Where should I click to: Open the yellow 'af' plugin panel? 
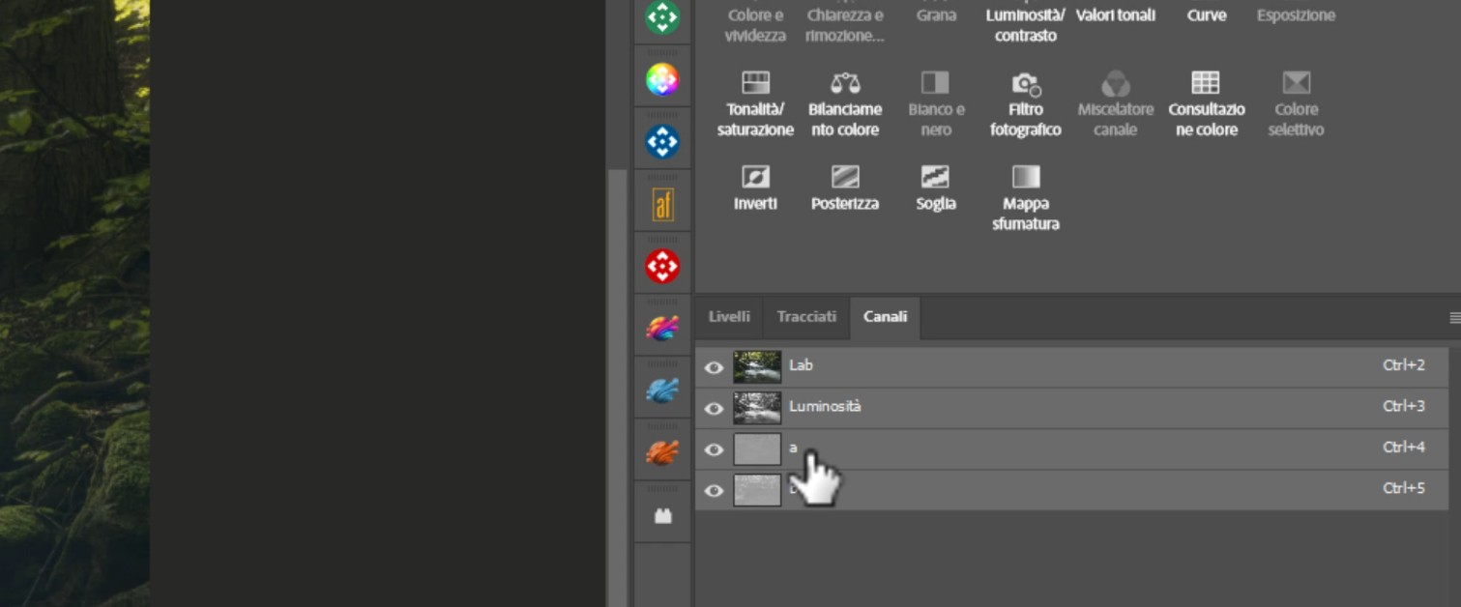[662, 204]
